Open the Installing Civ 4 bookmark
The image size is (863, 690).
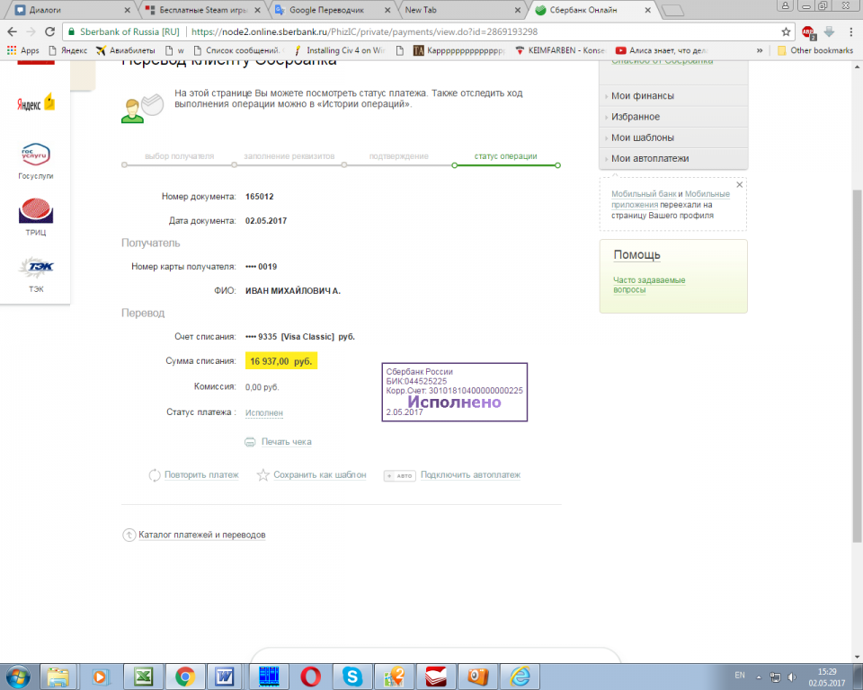[x=339, y=50]
